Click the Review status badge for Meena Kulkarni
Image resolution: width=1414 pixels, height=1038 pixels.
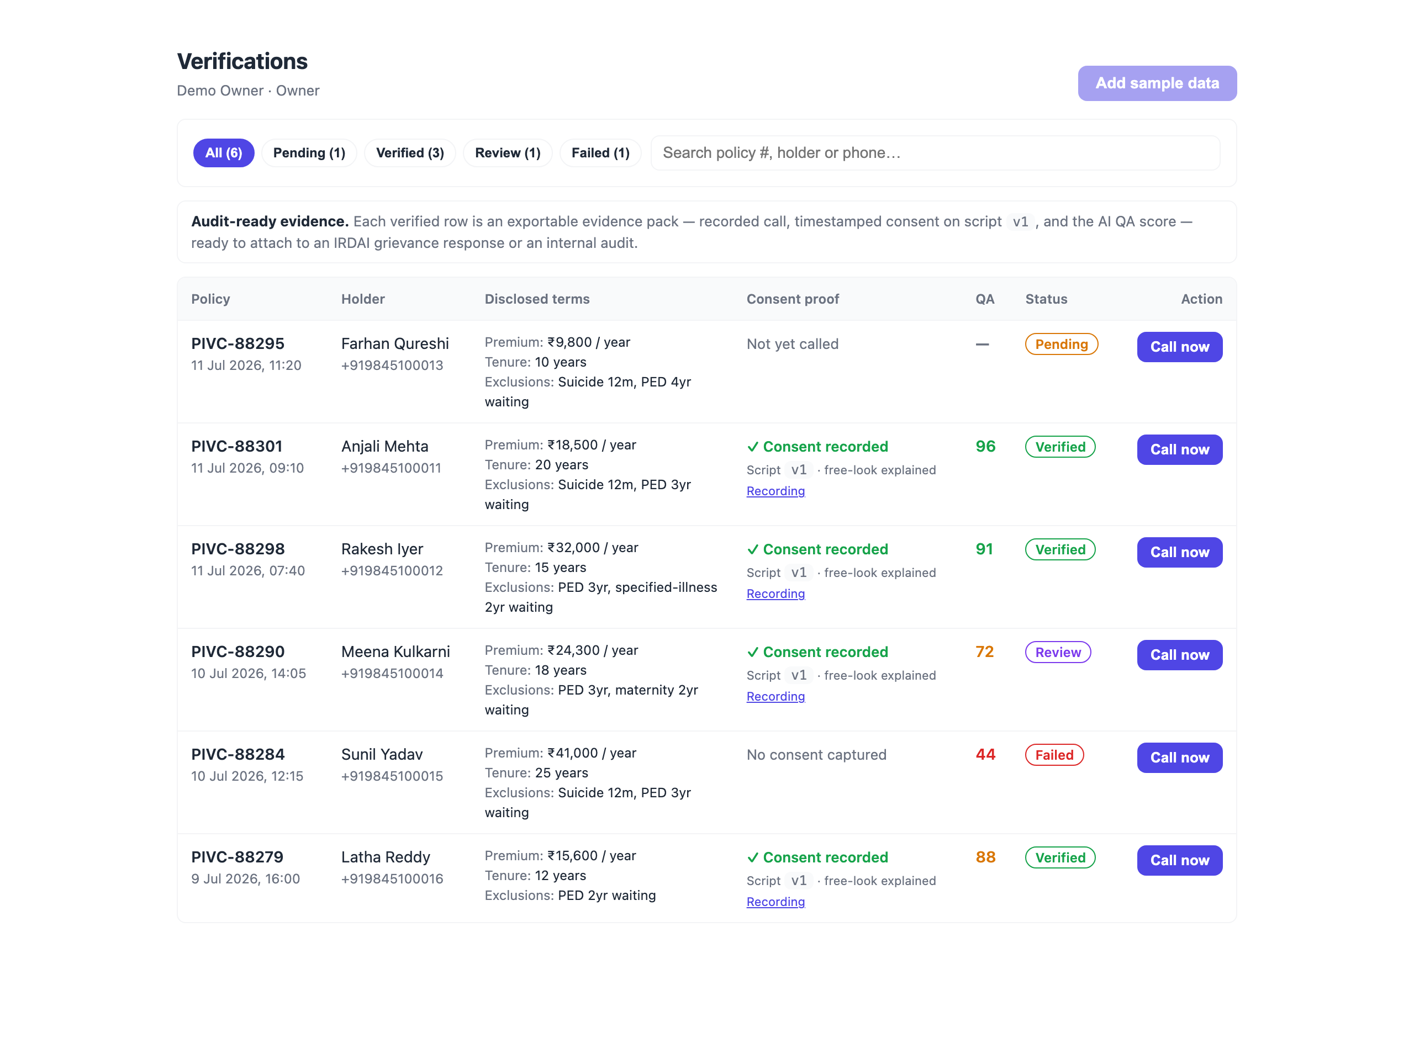coord(1058,652)
